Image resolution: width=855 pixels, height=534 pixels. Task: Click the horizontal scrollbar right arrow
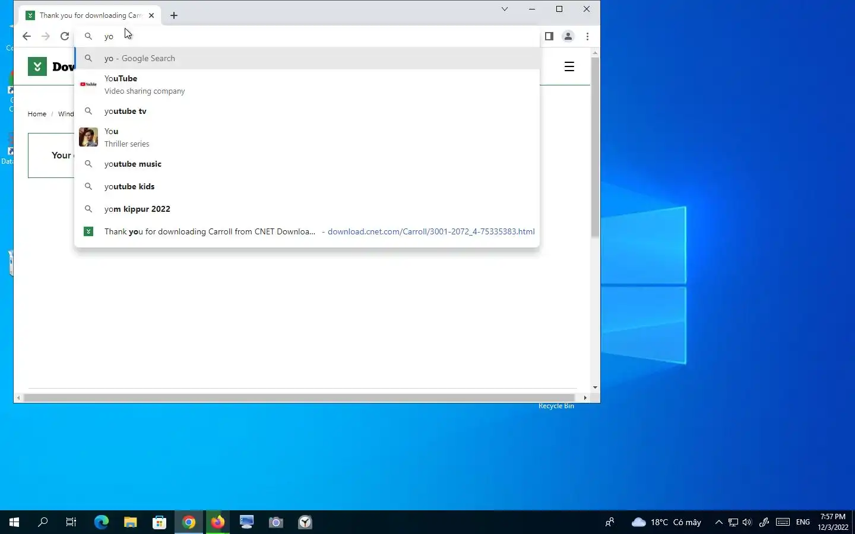(x=585, y=398)
